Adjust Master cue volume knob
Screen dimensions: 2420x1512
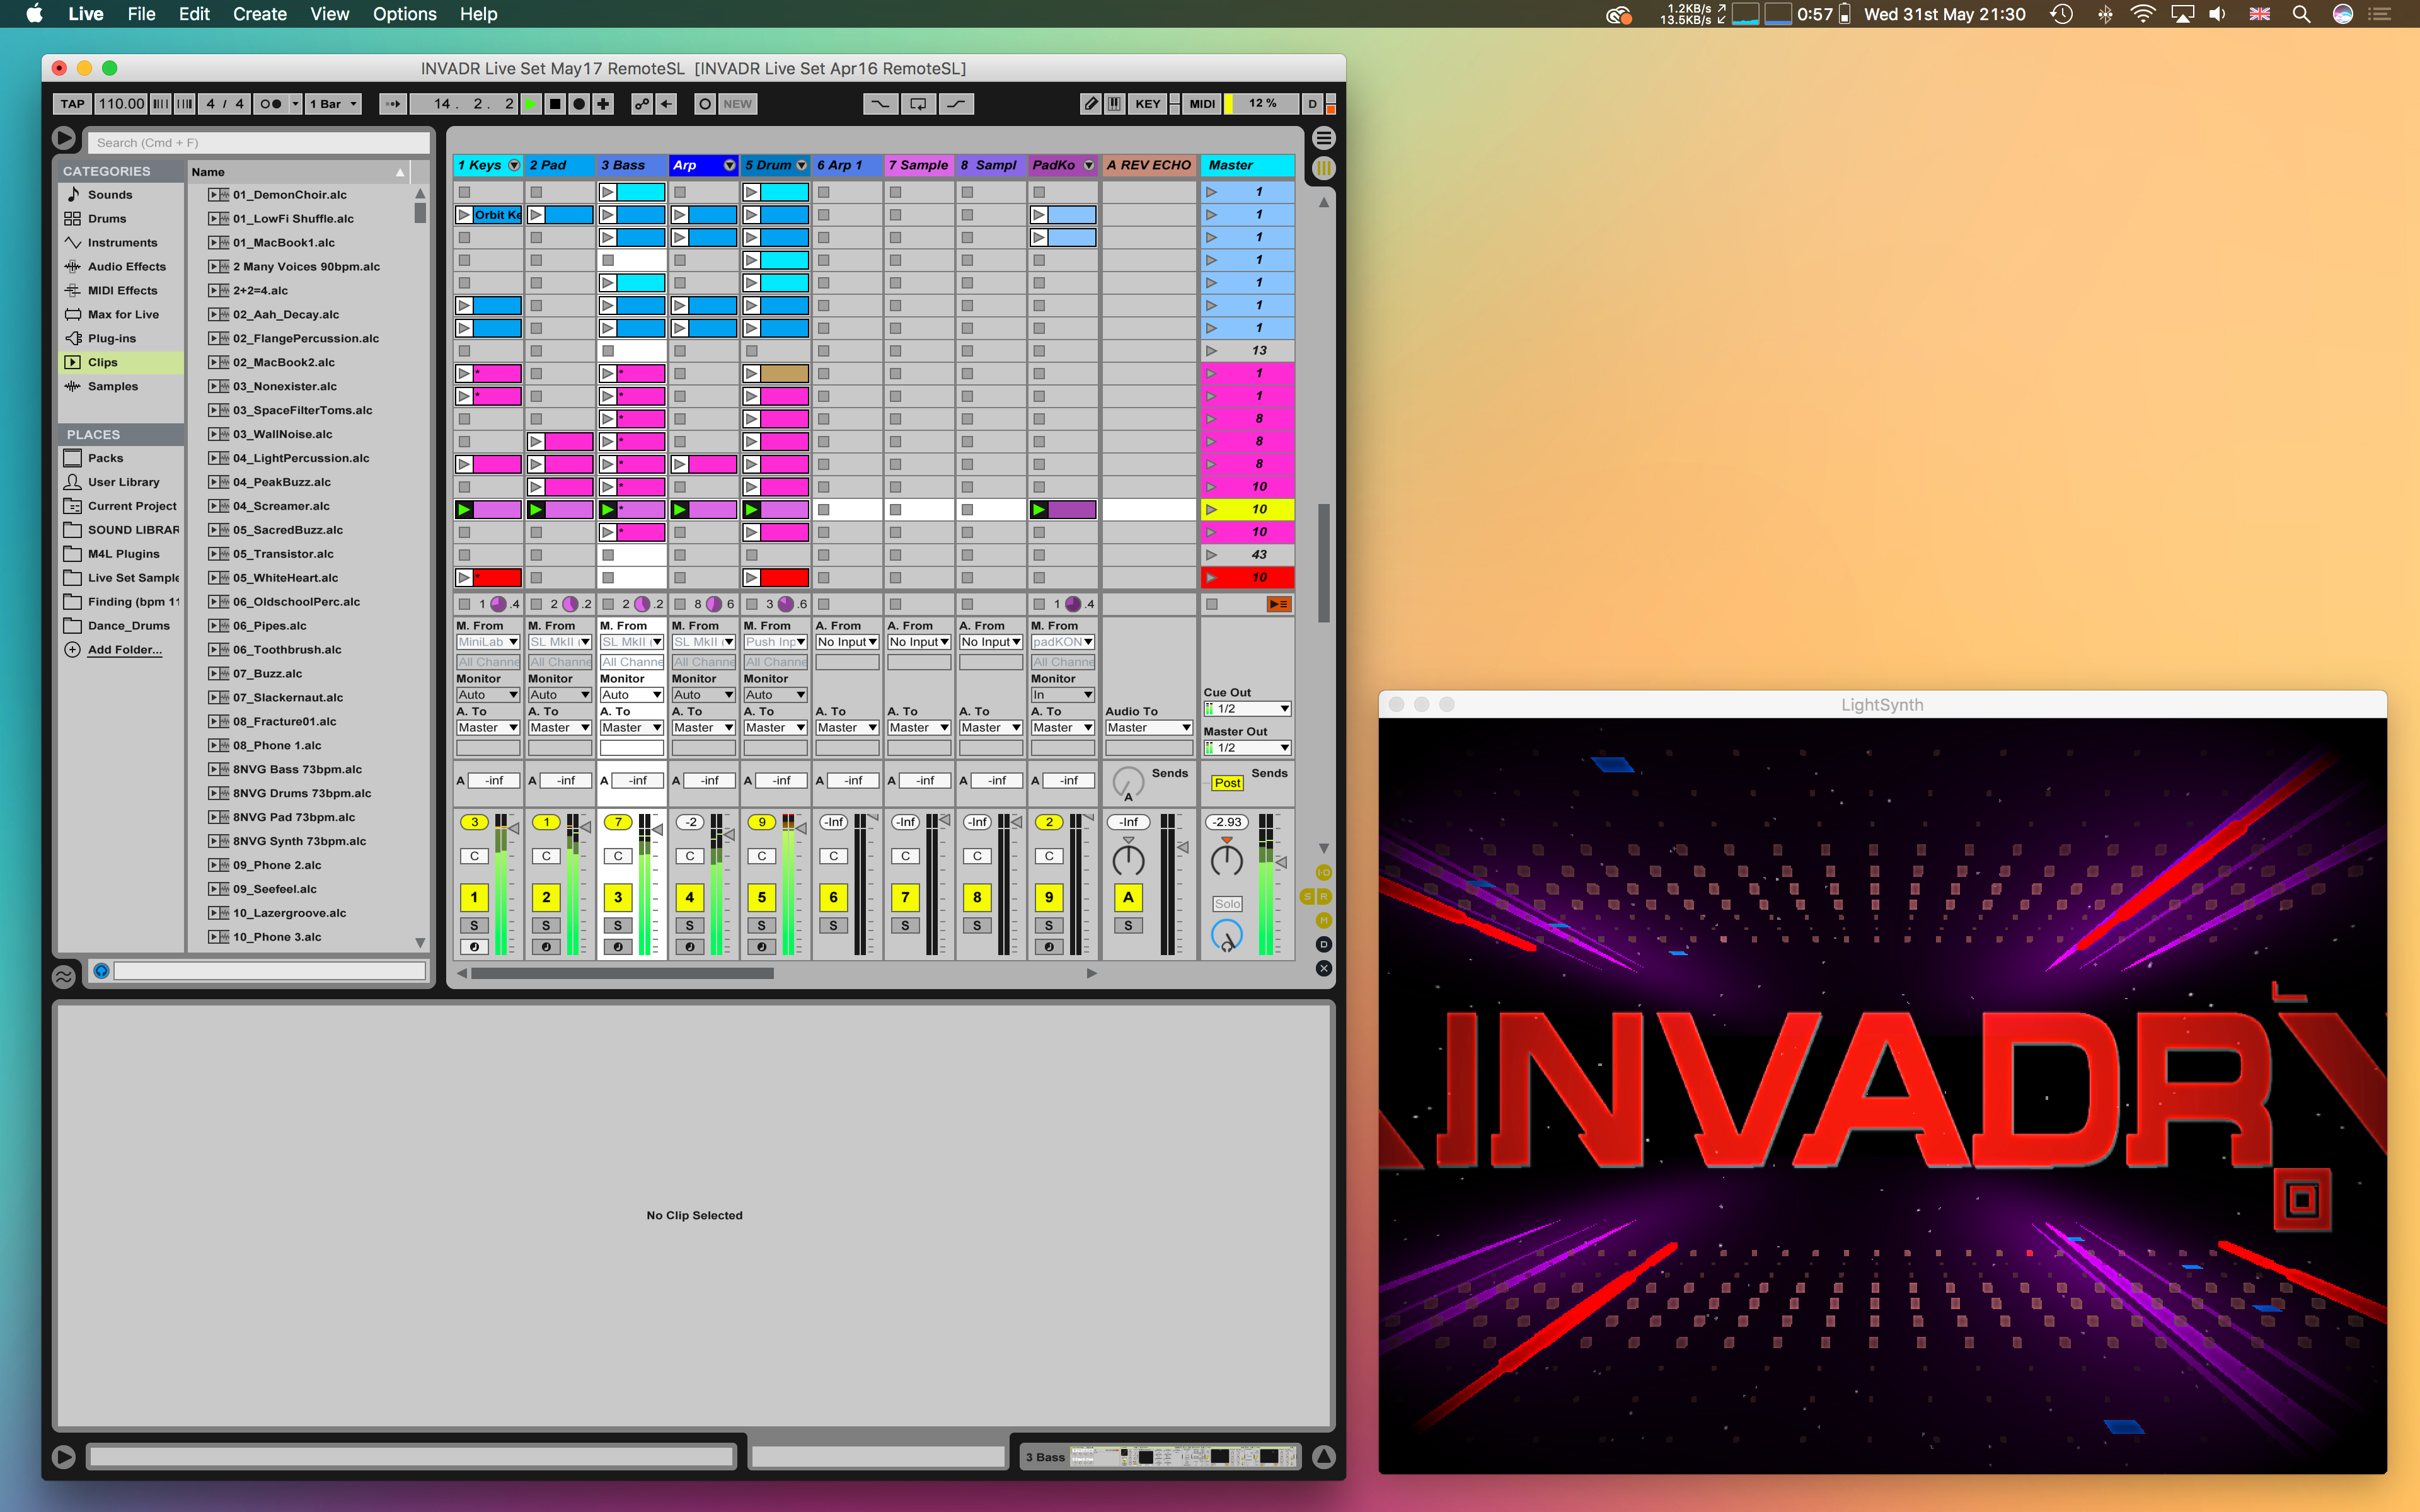pyautogui.click(x=1227, y=936)
